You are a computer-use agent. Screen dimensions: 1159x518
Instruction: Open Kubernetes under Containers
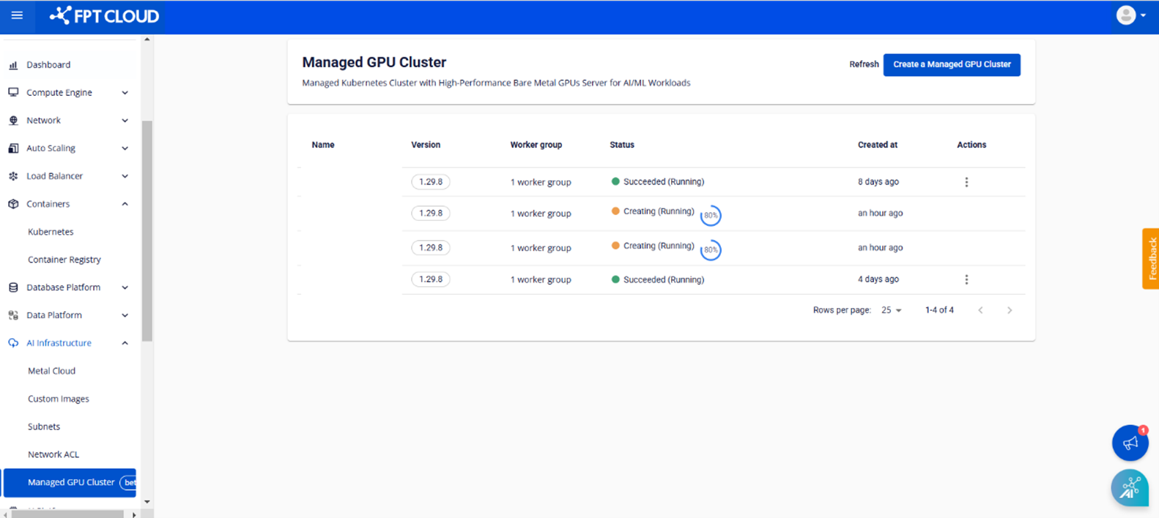coord(51,232)
